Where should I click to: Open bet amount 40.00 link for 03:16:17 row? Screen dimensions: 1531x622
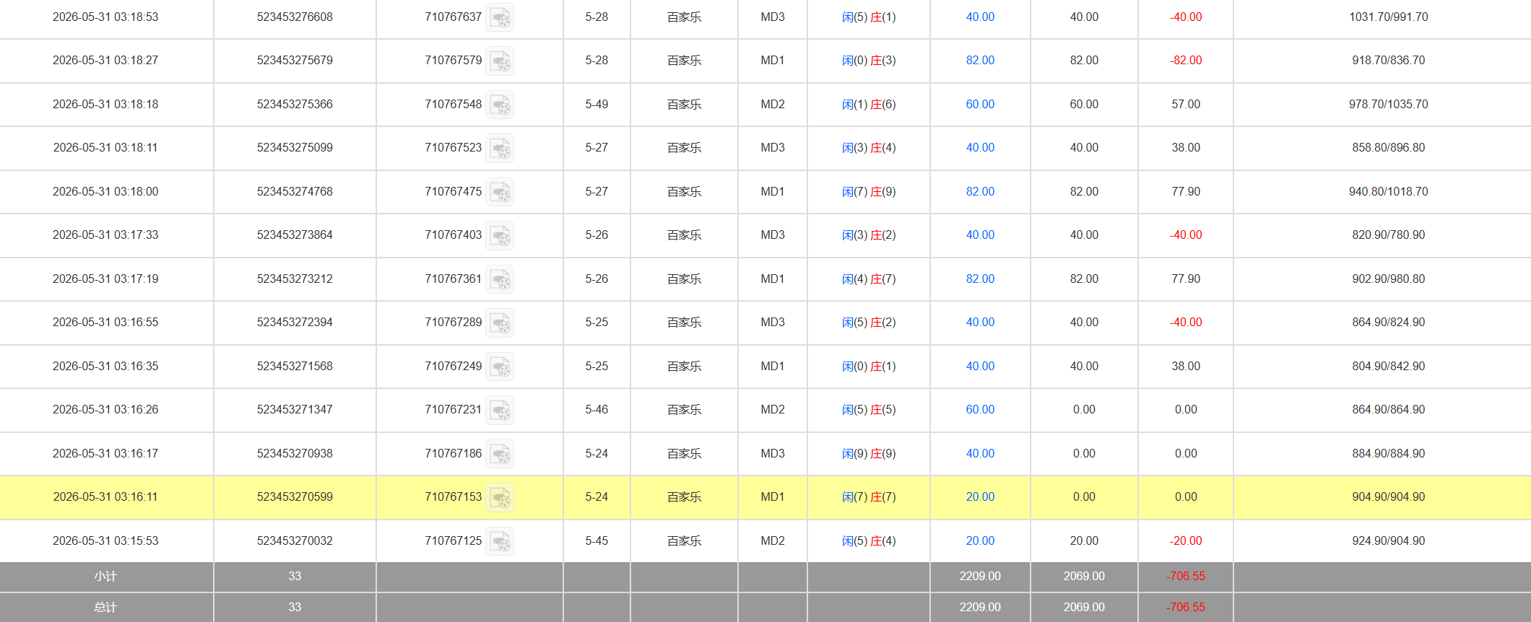(980, 453)
